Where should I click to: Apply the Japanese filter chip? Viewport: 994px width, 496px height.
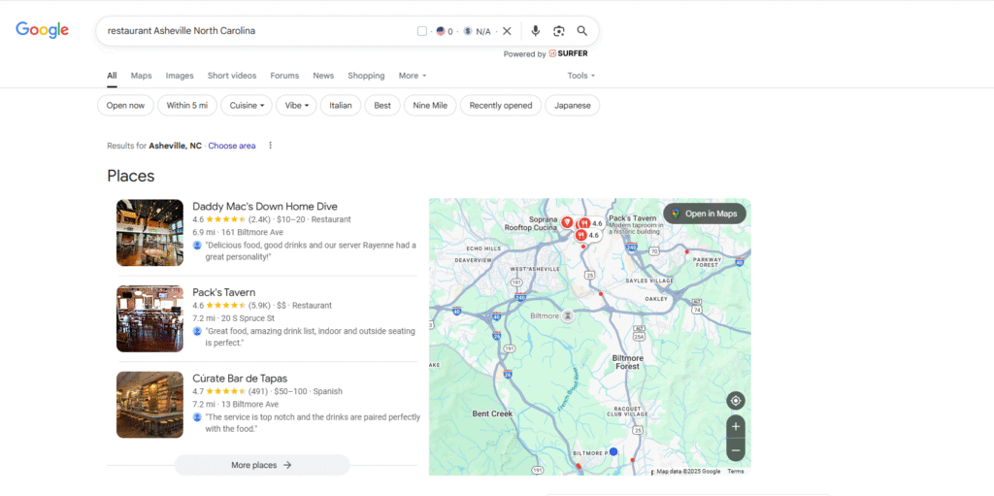pyautogui.click(x=573, y=105)
